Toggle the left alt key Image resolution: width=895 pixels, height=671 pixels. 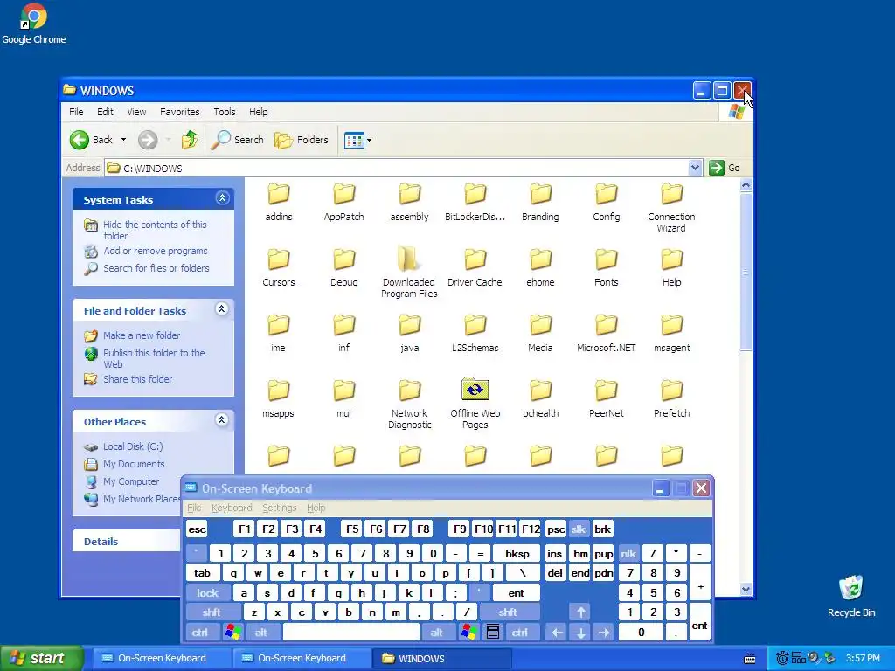coord(261,633)
